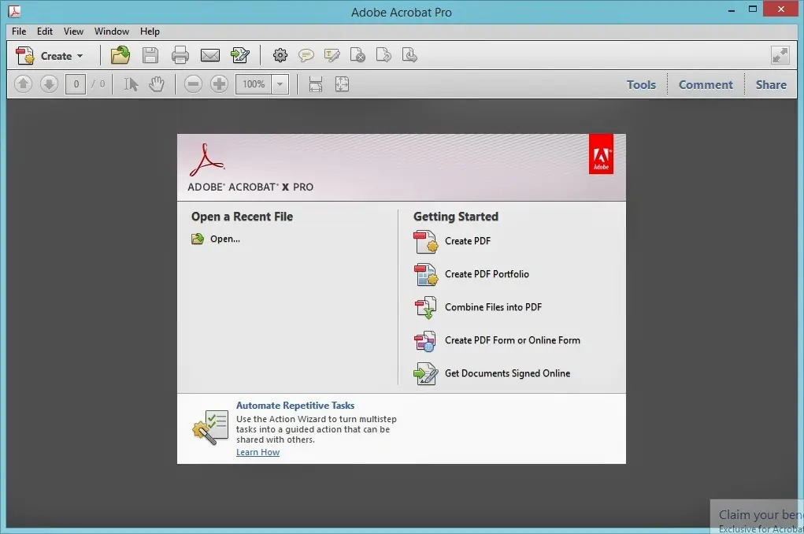Viewport: 804px width, 534px height.
Task: Click Get Documents Signed Online link
Action: 491,373
